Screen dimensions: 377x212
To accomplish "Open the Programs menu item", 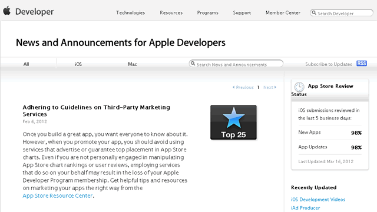I will [x=208, y=13].
